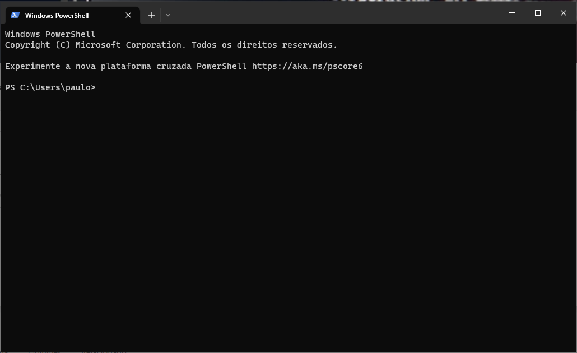577x353 pixels.
Task: Click the chevron icon beside the plus button
Action: [167, 15]
